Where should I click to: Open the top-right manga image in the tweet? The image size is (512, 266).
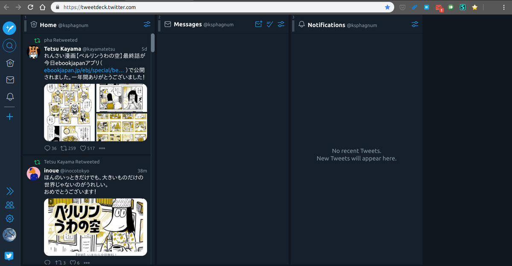(122, 98)
